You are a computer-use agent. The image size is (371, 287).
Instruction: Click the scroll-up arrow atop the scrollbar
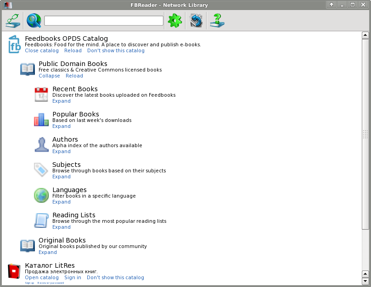tap(365, 35)
